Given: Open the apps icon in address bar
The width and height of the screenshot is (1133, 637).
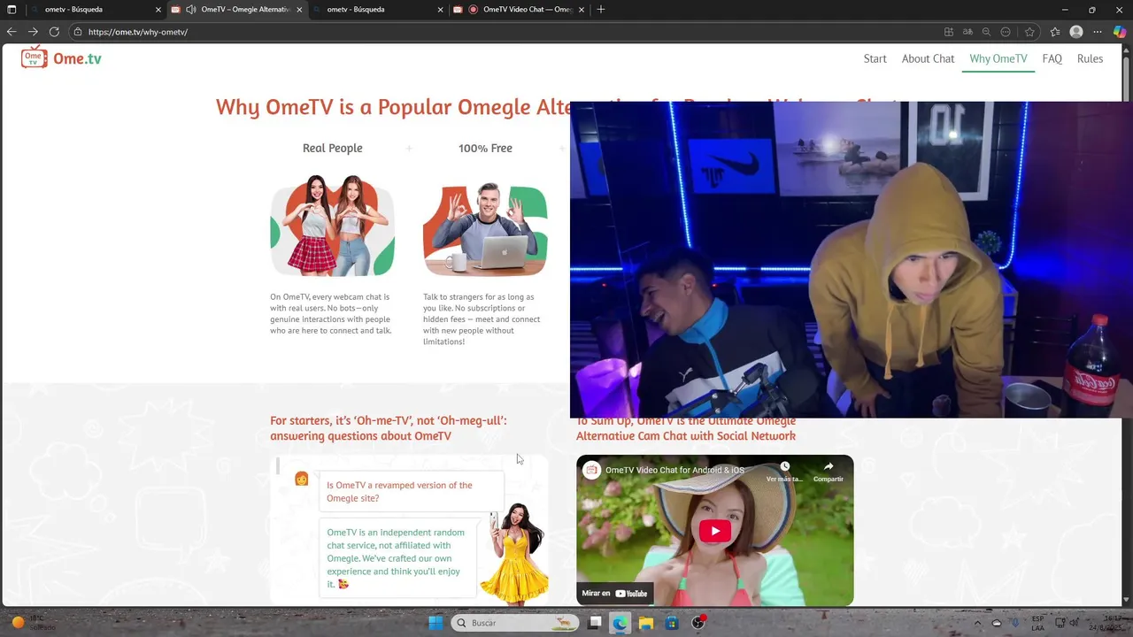Looking at the screenshot, I should (x=948, y=32).
